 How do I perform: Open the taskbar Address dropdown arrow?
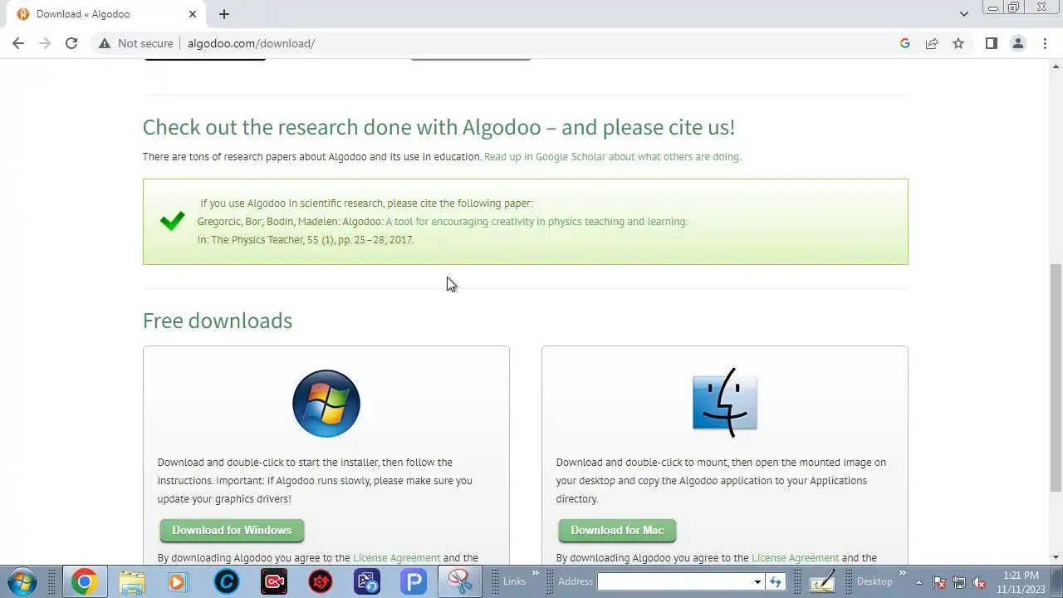coord(757,582)
